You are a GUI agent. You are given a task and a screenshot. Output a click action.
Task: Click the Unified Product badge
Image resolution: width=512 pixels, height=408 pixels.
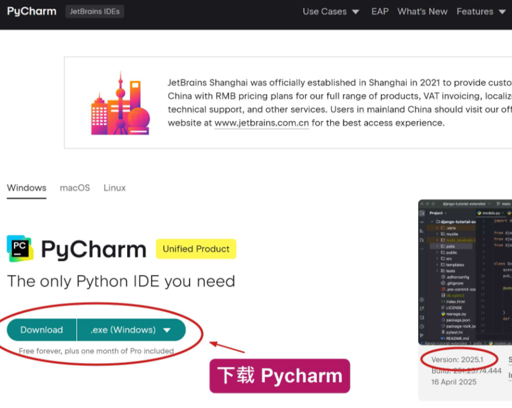point(196,249)
